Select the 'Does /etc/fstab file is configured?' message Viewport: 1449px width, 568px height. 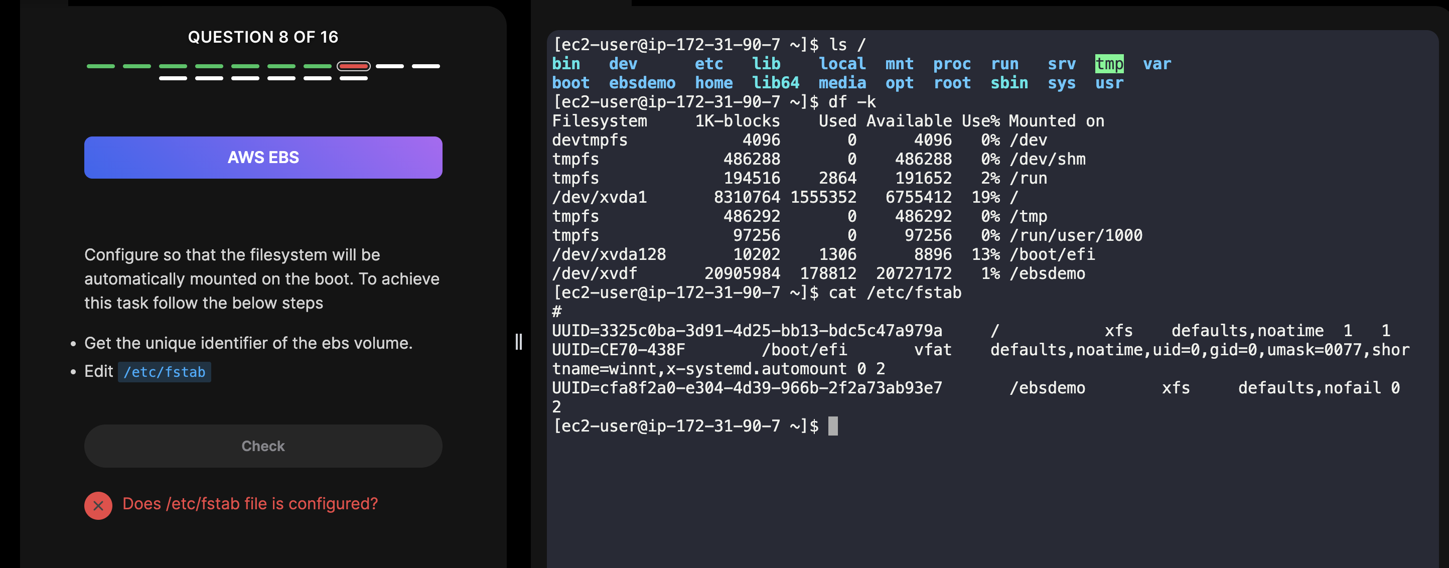click(x=250, y=503)
